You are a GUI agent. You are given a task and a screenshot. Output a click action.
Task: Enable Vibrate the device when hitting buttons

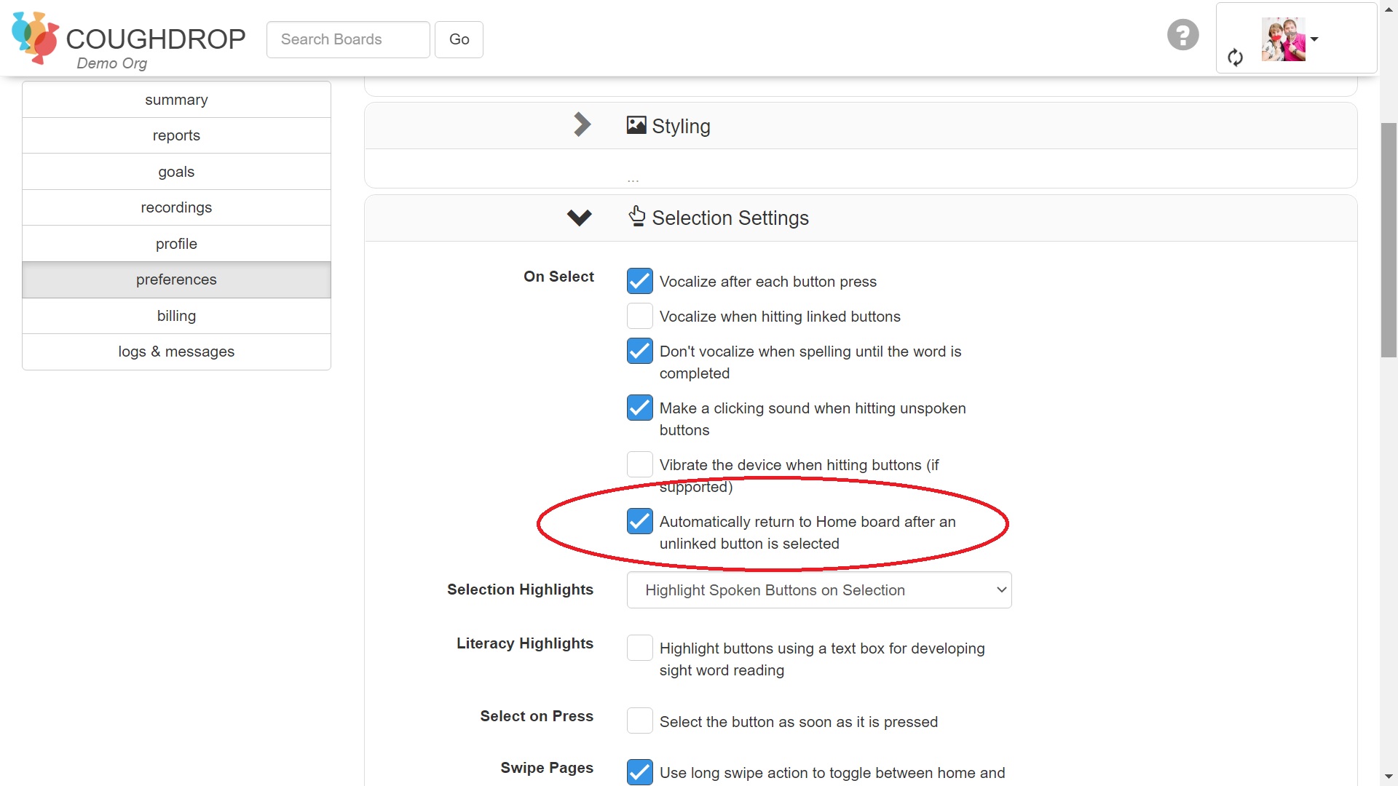[x=639, y=464]
